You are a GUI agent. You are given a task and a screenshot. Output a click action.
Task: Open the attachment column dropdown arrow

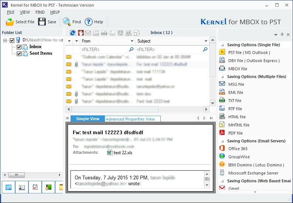click(x=76, y=41)
